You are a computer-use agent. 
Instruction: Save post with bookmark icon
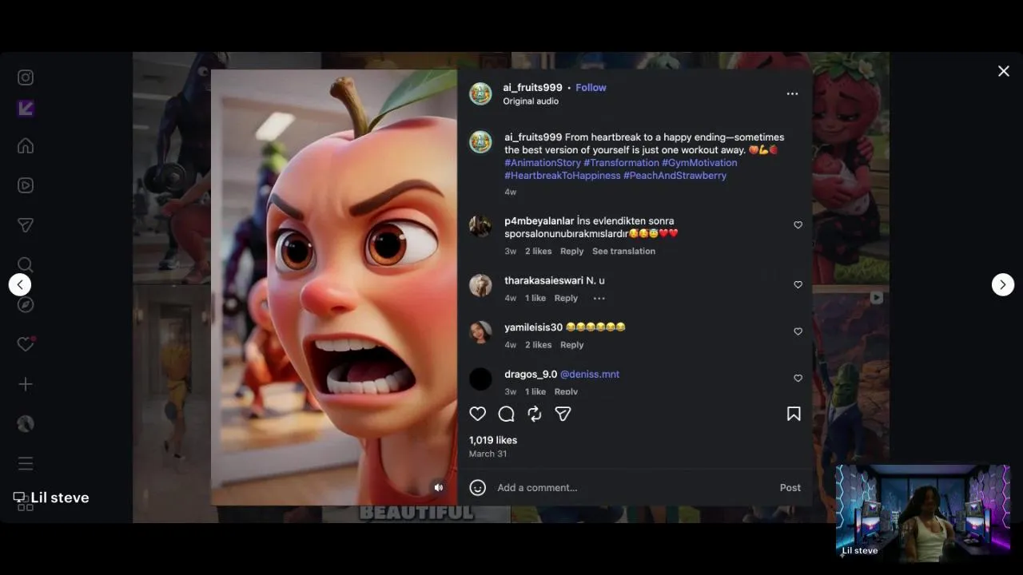pyautogui.click(x=794, y=414)
